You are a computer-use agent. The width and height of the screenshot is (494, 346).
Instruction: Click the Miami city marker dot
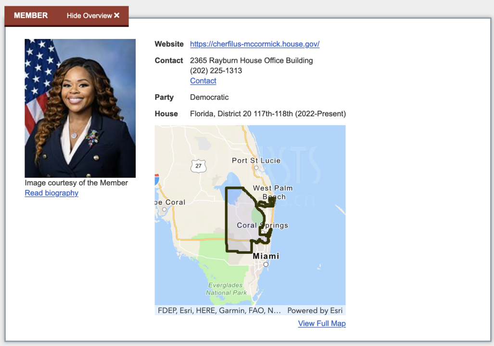(x=266, y=264)
